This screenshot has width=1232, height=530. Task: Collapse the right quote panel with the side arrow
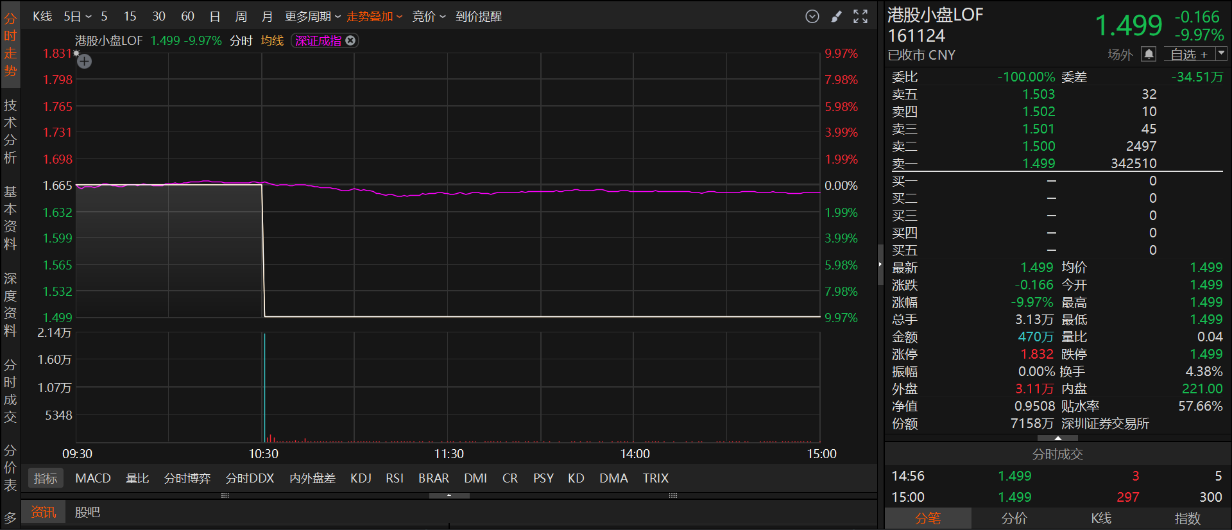[x=880, y=264]
